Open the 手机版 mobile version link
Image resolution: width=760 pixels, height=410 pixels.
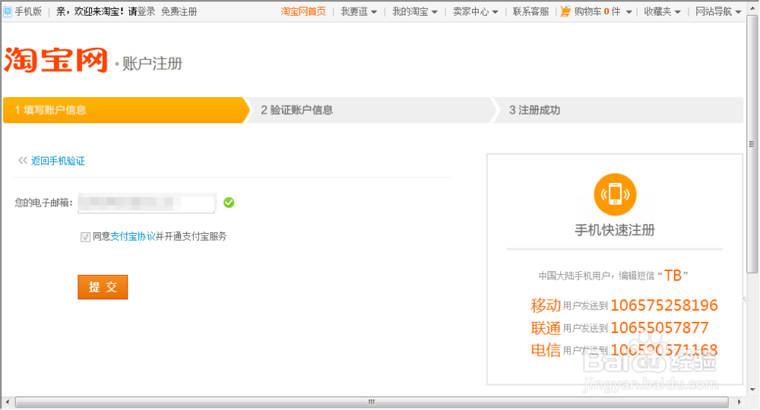click(x=28, y=11)
